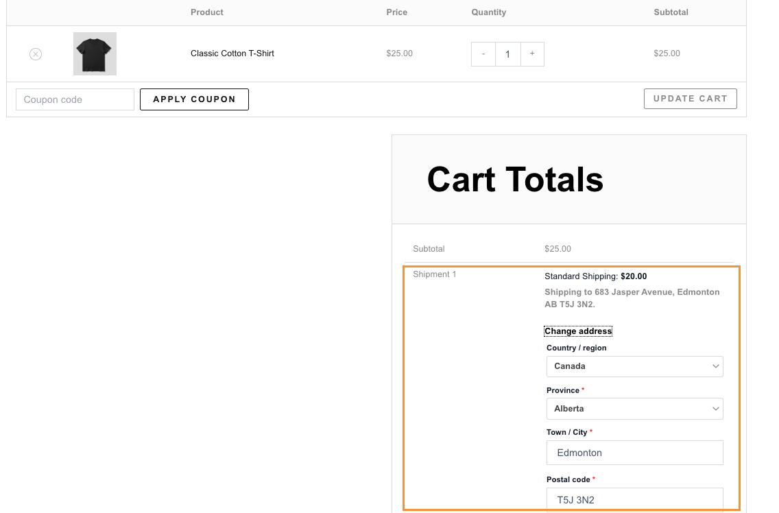Open the Classic Cotton T-Shirt product link
This screenshot has height=513, width=779.
point(232,53)
